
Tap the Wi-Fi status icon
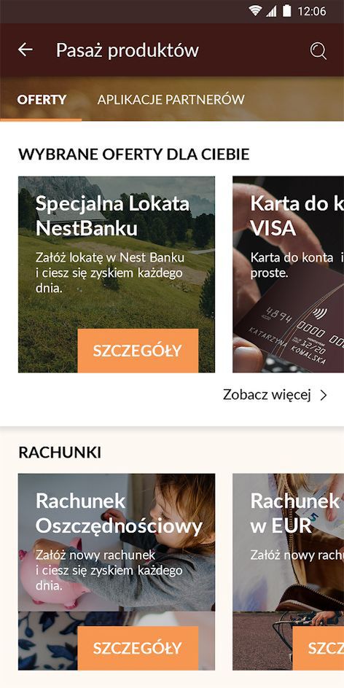point(255,11)
